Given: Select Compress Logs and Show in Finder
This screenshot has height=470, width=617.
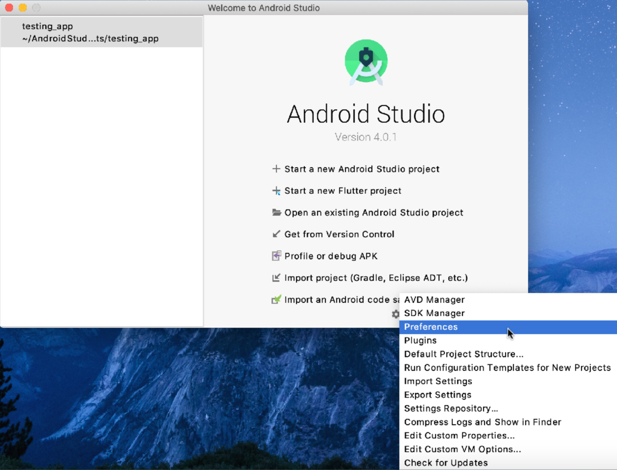Looking at the screenshot, I should [x=508, y=422].
